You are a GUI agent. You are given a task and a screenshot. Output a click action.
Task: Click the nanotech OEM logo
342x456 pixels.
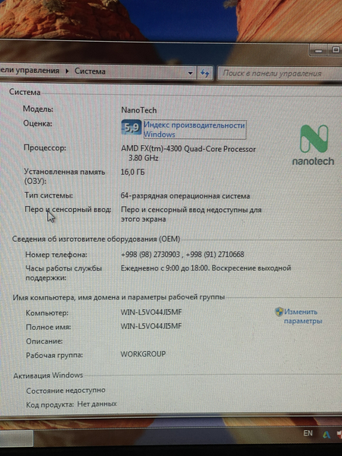click(x=313, y=145)
